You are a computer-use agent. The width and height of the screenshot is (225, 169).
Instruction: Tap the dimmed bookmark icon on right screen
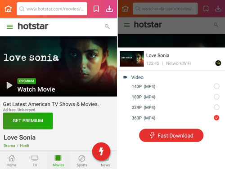point(206,9)
